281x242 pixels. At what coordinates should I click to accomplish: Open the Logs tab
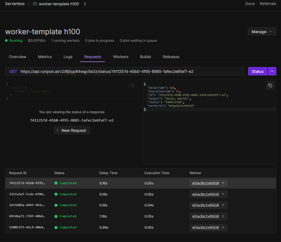coord(68,57)
